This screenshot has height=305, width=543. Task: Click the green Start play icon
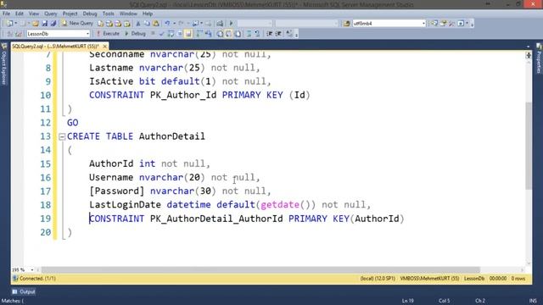[x=231, y=24]
